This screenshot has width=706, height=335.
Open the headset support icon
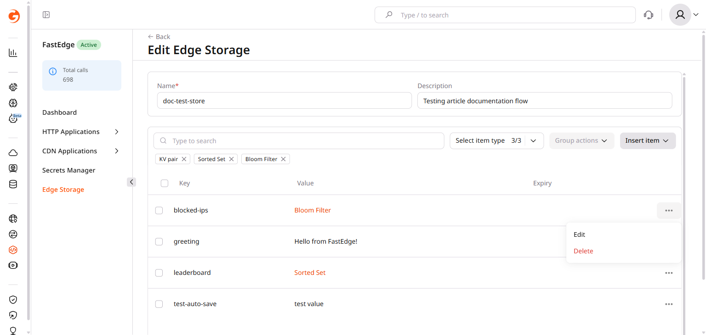pos(649,15)
